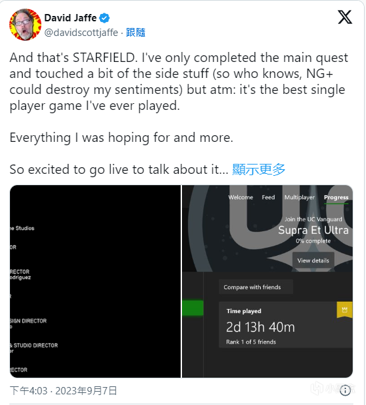Click the Supra Et Ultra achievement title

click(x=313, y=230)
